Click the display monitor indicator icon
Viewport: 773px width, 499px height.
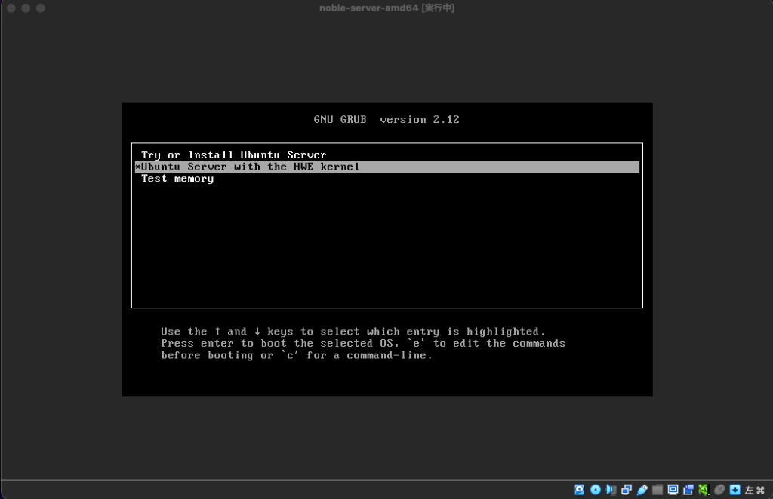[x=673, y=490]
